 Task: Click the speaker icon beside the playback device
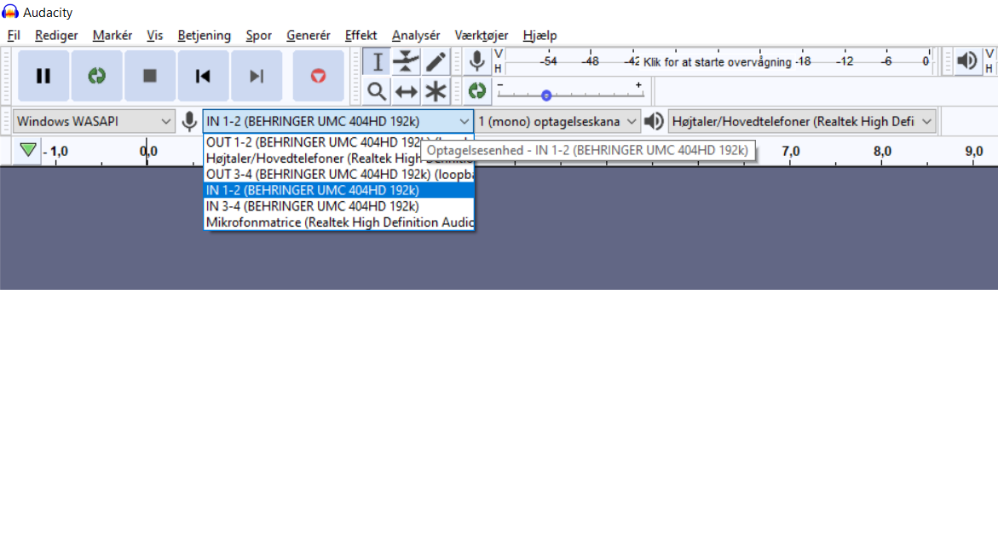[x=654, y=121]
